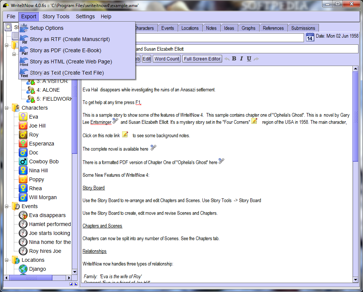The image size is (363, 292).
Task: Choose Story as HTML (Create Web Page)
Action: (77, 62)
